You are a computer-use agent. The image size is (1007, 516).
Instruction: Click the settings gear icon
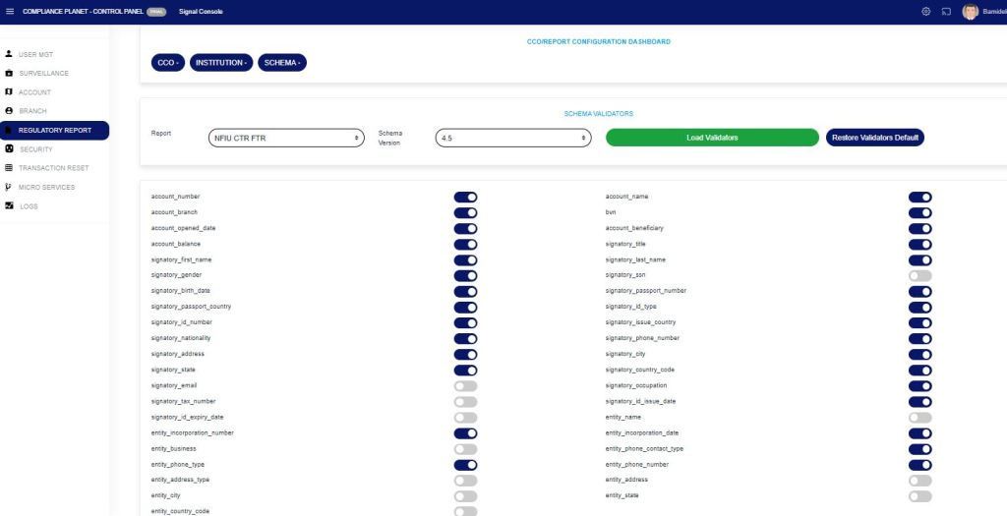925,12
